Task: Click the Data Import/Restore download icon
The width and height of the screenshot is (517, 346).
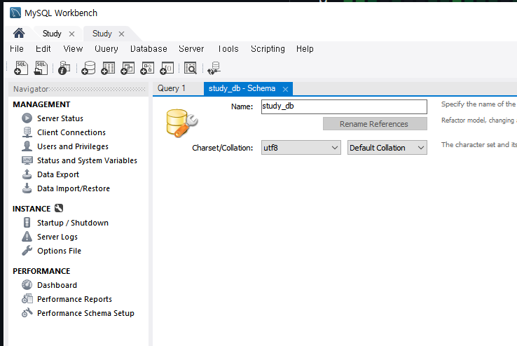Action: [27, 188]
